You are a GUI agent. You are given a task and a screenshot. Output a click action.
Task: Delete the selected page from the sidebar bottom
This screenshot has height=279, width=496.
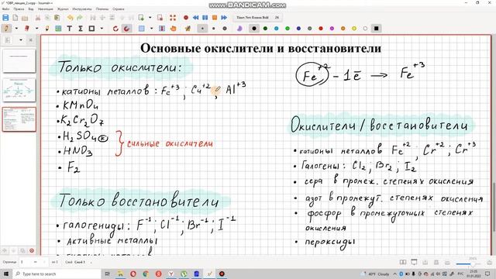click(32, 251)
